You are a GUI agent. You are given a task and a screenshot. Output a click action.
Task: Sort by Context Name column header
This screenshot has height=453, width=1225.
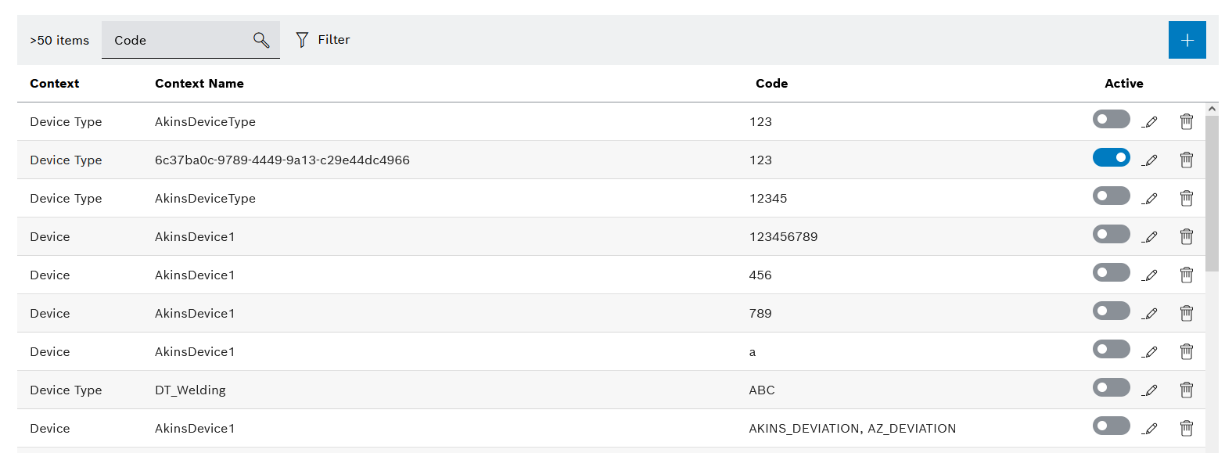(x=199, y=84)
